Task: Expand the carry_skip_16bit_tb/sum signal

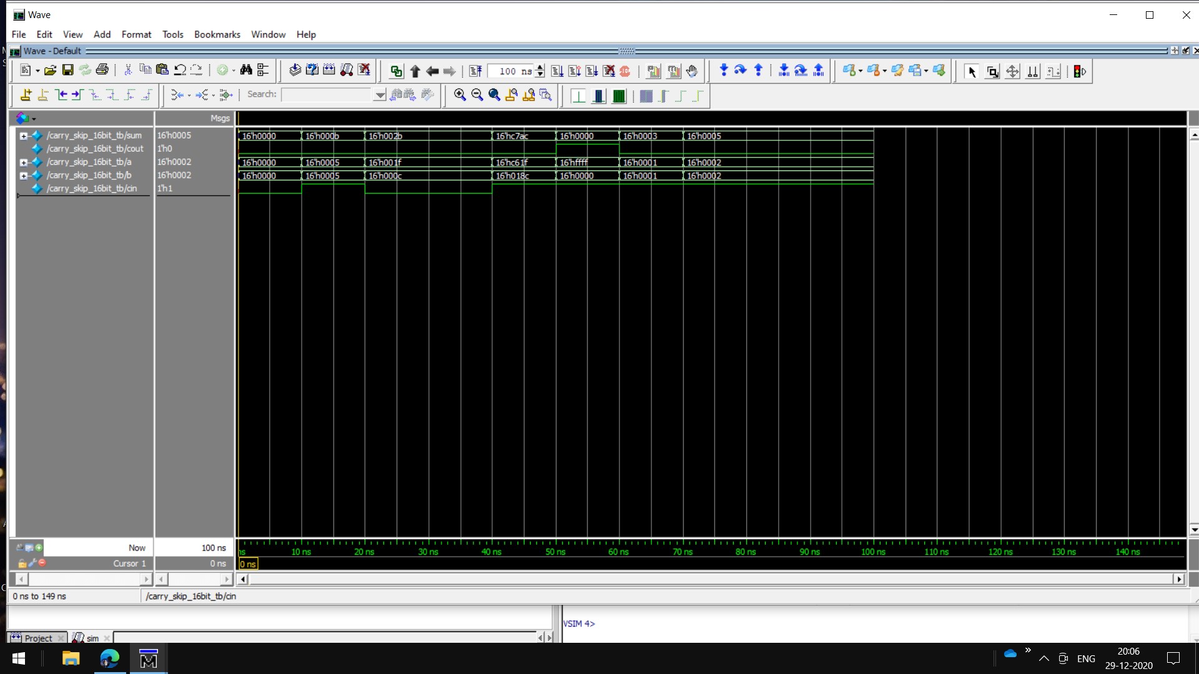Action: (24, 135)
